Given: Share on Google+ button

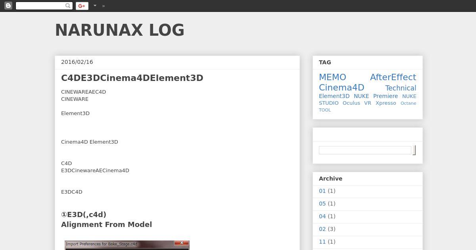Looking at the screenshot, I should point(82,6).
